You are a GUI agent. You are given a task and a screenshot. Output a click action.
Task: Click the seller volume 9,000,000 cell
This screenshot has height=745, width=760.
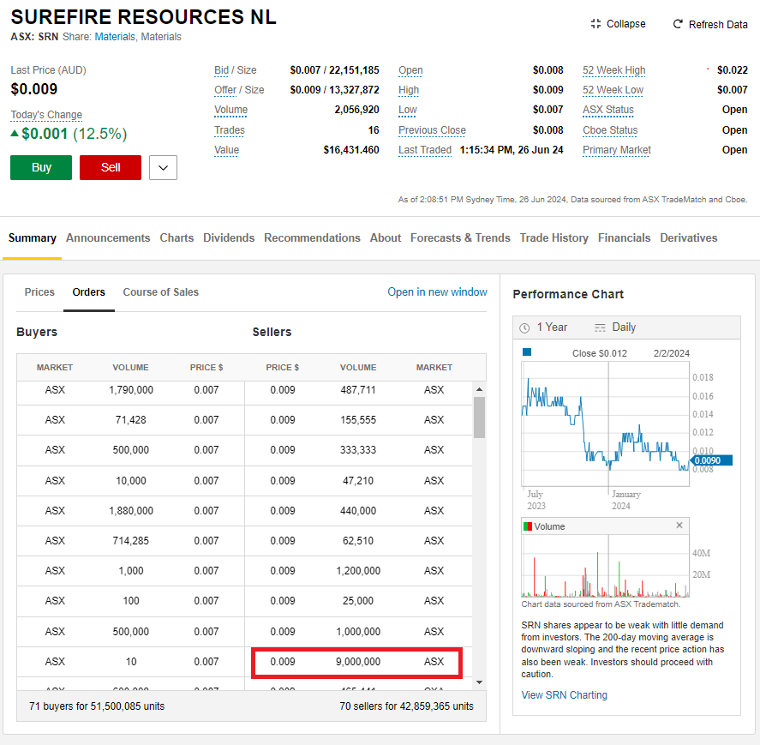(358, 662)
